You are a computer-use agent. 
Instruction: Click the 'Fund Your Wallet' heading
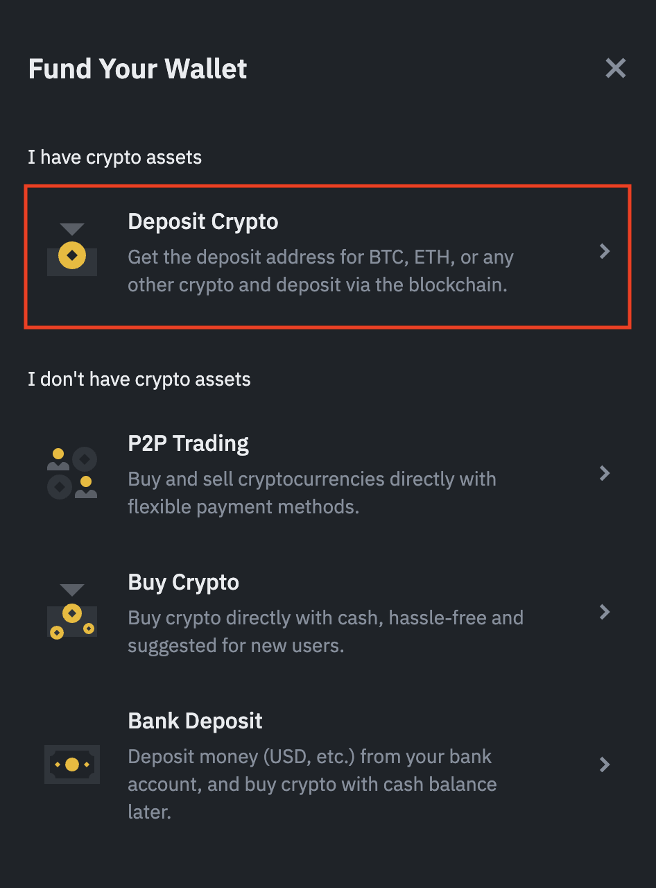(x=137, y=69)
